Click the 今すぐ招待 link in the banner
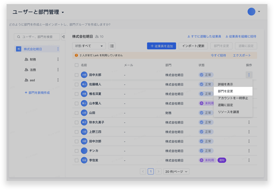The height and width of the screenshot is (190, 274). [218, 55]
